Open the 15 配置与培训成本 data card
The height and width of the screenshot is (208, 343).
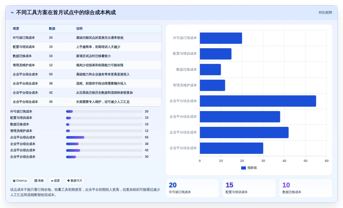(249, 188)
